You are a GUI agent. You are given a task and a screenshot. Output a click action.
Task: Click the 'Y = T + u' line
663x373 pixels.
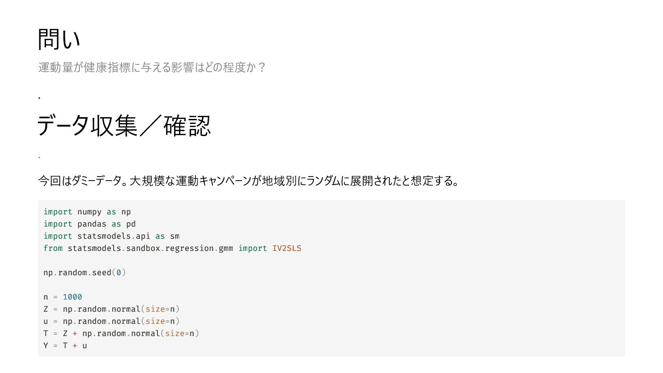pos(65,346)
